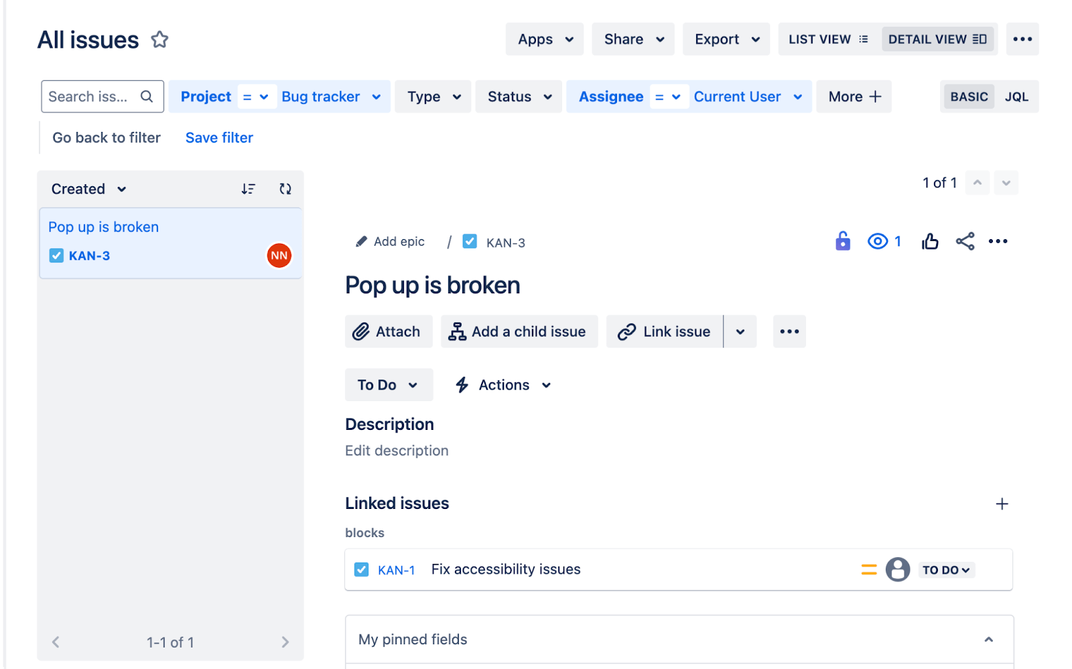Toggle the watch eye icon on KAN-3
The image size is (1072, 669).
coord(876,241)
